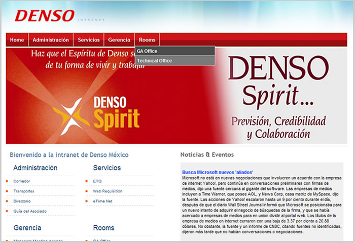Click the orange bullet beside Web Requisition
This screenshot has height=243, width=355.
click(87, 191)
